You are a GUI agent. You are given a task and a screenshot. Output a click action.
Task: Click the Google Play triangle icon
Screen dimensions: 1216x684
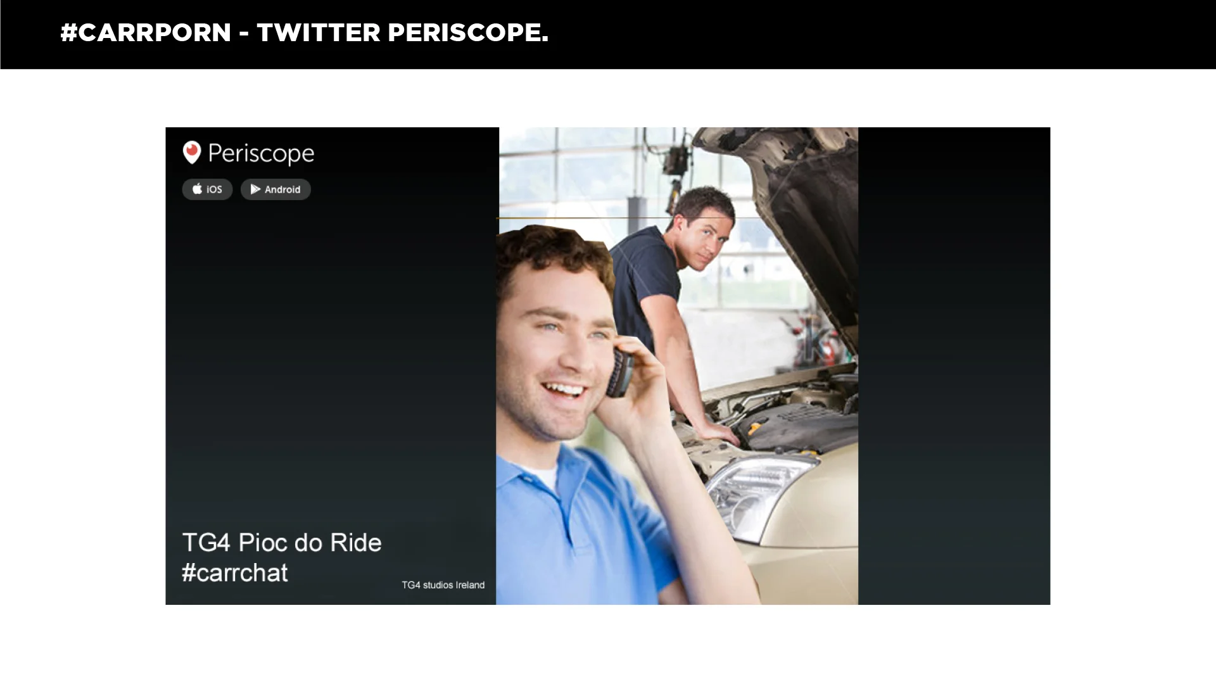coord(255,189)
